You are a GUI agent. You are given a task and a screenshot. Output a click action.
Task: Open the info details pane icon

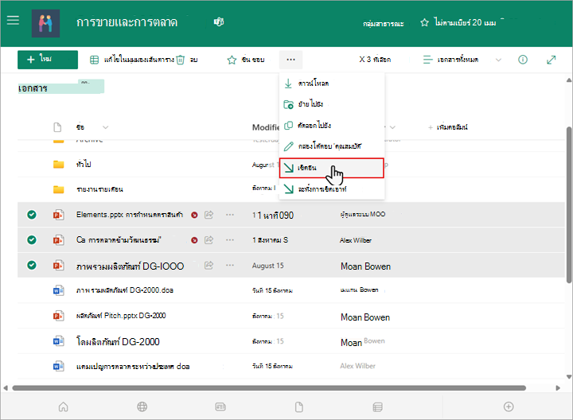tap(523, 60)
